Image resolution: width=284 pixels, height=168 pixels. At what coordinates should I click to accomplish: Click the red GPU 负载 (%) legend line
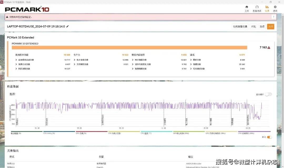(x=92, y=132)
